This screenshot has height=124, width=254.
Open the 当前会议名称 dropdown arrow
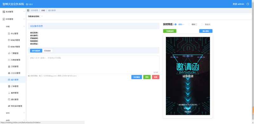[42, 16]
